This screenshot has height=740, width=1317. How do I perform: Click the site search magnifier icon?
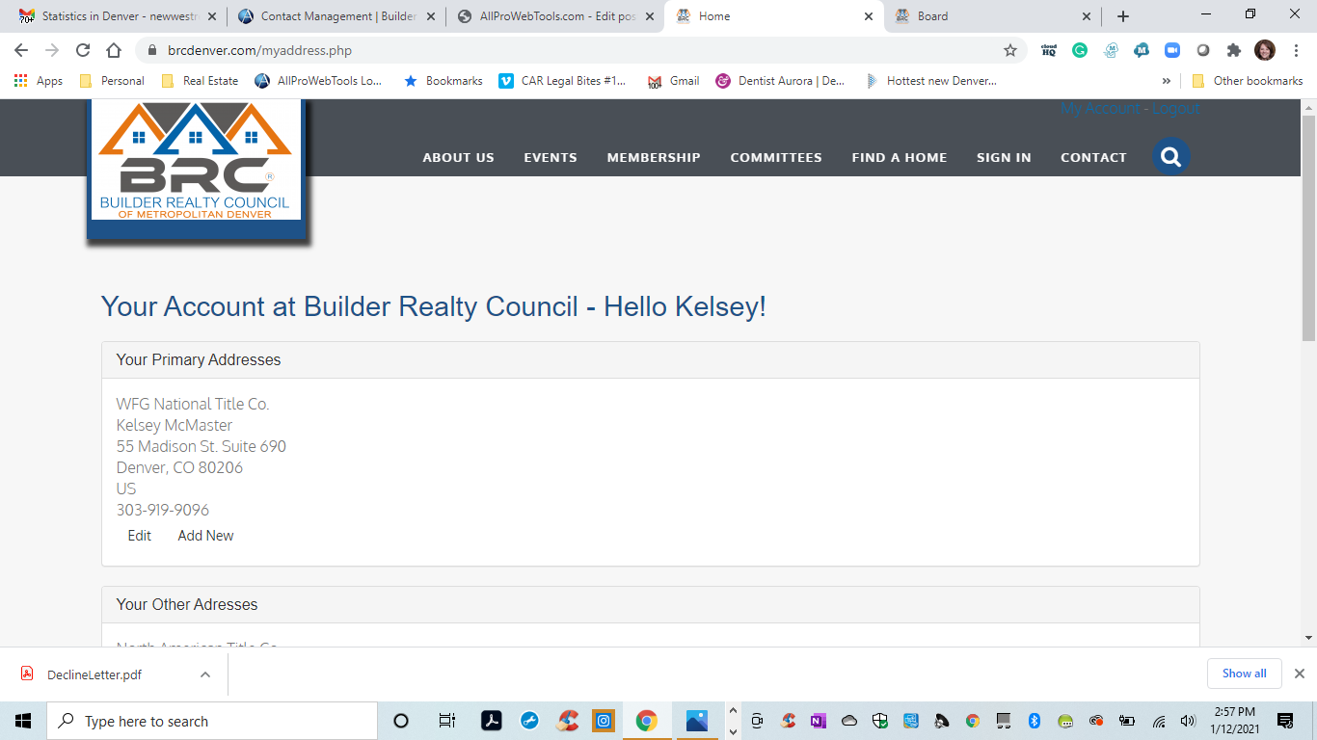click(x=1171, y=156)
